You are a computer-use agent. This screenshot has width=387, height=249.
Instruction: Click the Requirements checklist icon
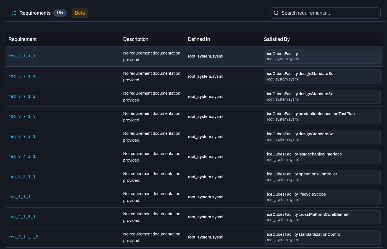(14, 13)
